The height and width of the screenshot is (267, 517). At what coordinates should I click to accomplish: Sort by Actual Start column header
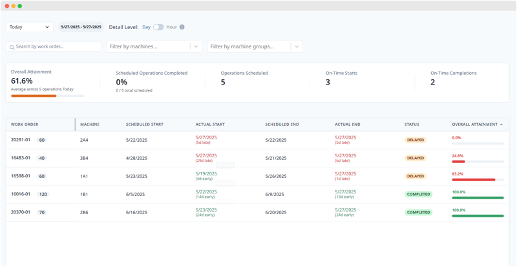pyautogui.click(x=210, y=124)
